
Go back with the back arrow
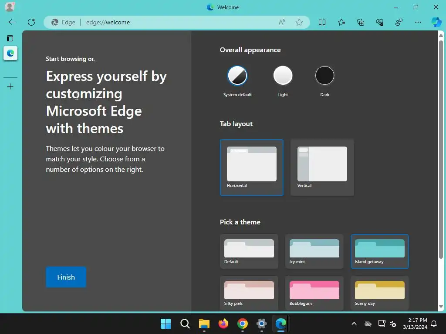(x=12, y=22)
